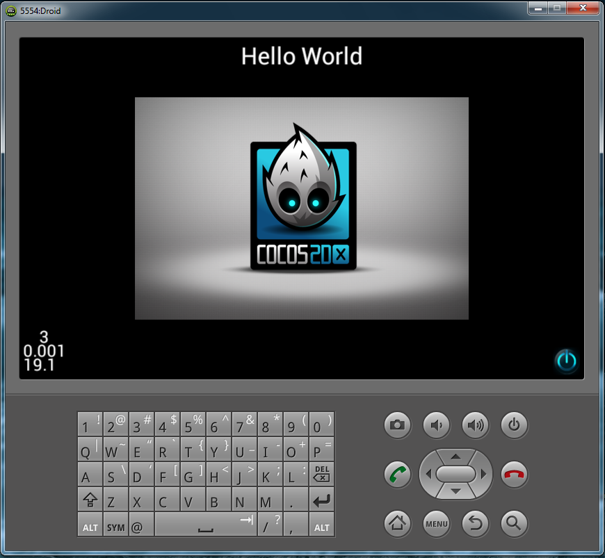Hang up with the red end-call button

(x=514, y=475)
